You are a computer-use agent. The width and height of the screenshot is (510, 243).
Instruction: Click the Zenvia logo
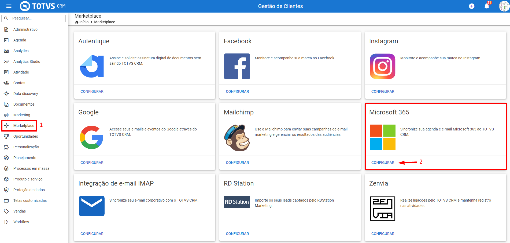(383, 209)
